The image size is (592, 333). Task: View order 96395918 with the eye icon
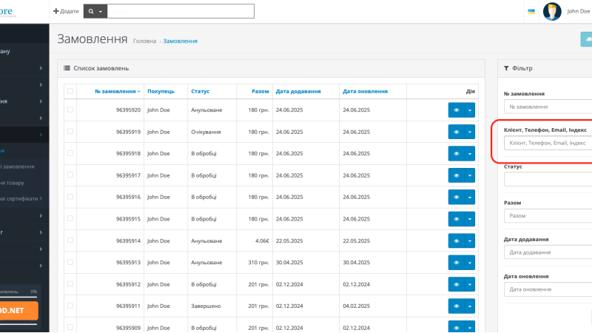pos(456,154)
